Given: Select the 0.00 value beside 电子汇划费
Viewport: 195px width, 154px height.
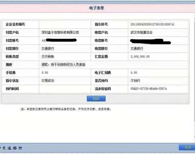Looking at the screenshot, I should [x=134, y=73].
